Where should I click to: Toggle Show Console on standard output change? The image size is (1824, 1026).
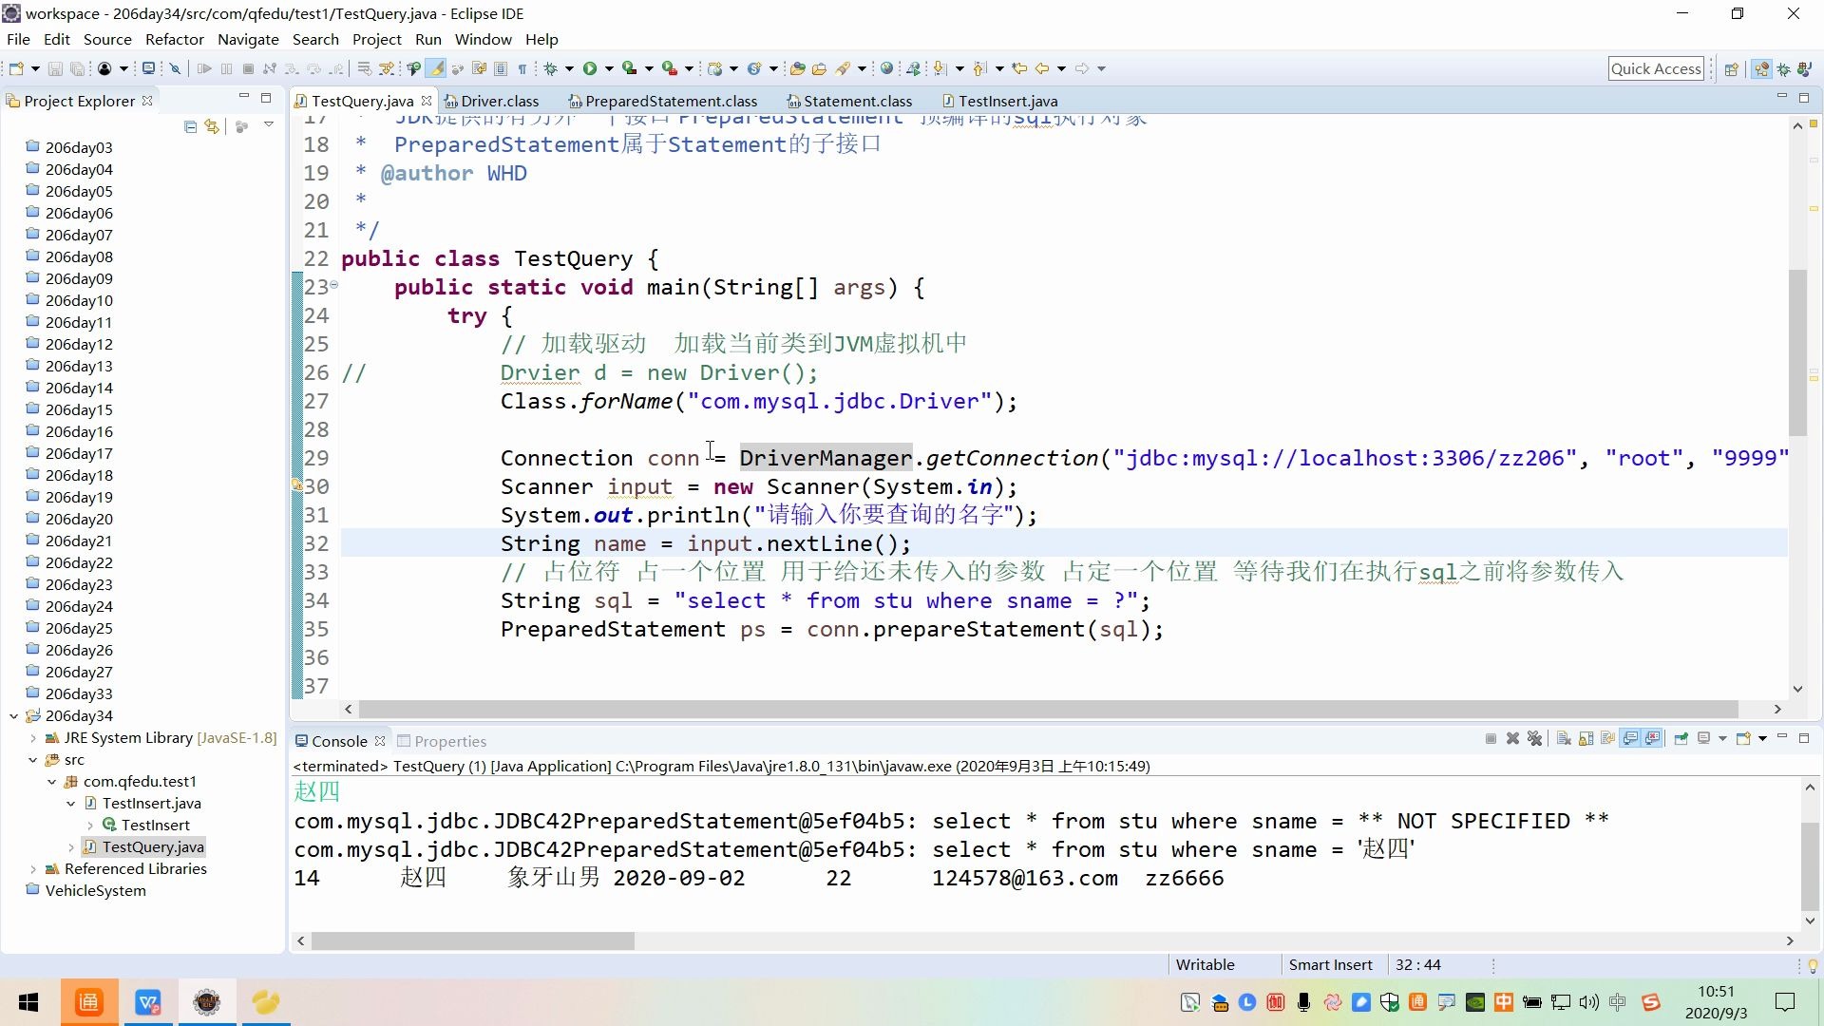click(x=1631, y=739)
